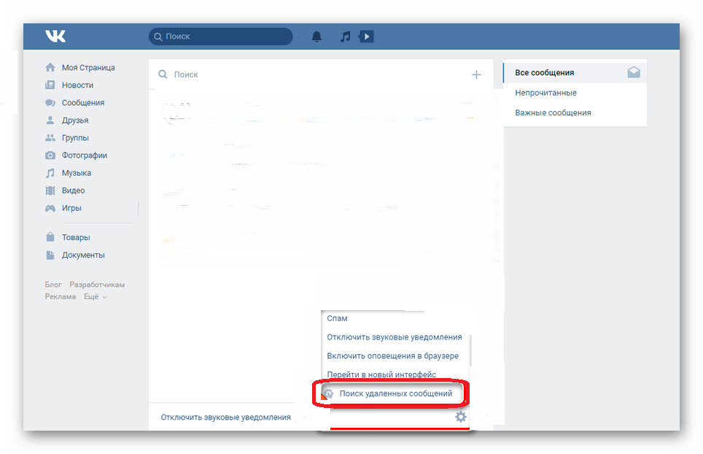Open Разработчикам footer link
The height and width of the screenshot is (454, 703).
coord(97,285)
